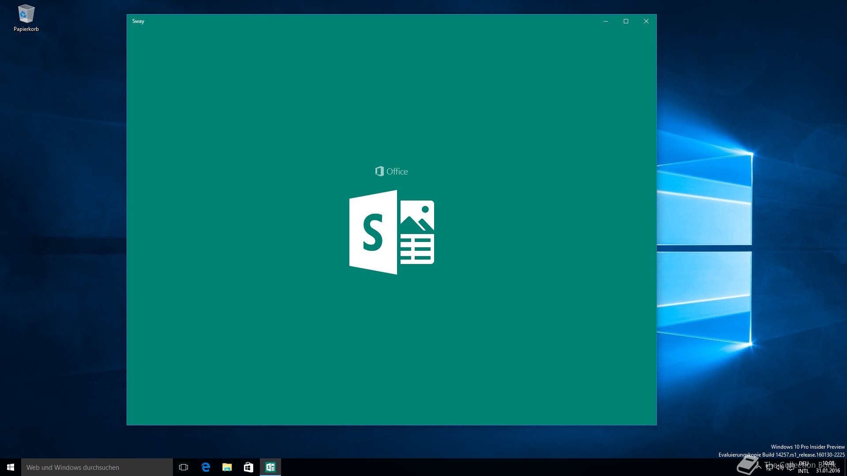Open the clock showing 10:08 and 31.01.2016
The width and height of the screenshot is (847, 476).
coord(828,467)
